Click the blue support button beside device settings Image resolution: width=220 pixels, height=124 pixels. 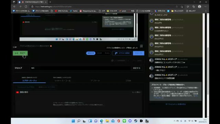pyautogui.click(x=139, y=53)
